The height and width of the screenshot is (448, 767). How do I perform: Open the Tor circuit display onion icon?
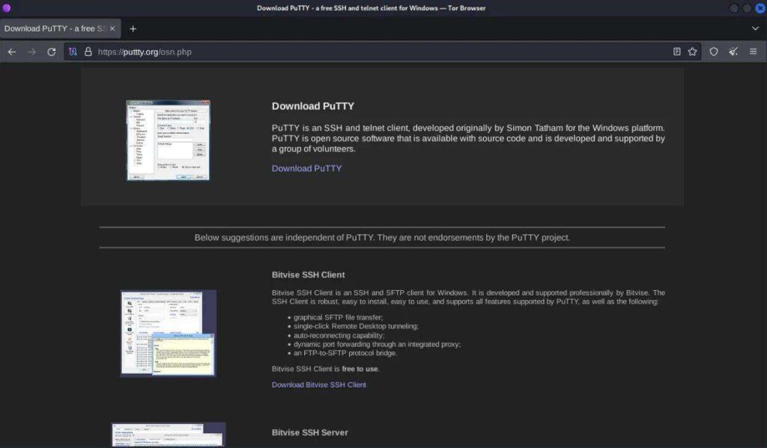click(x=72, y=52)
